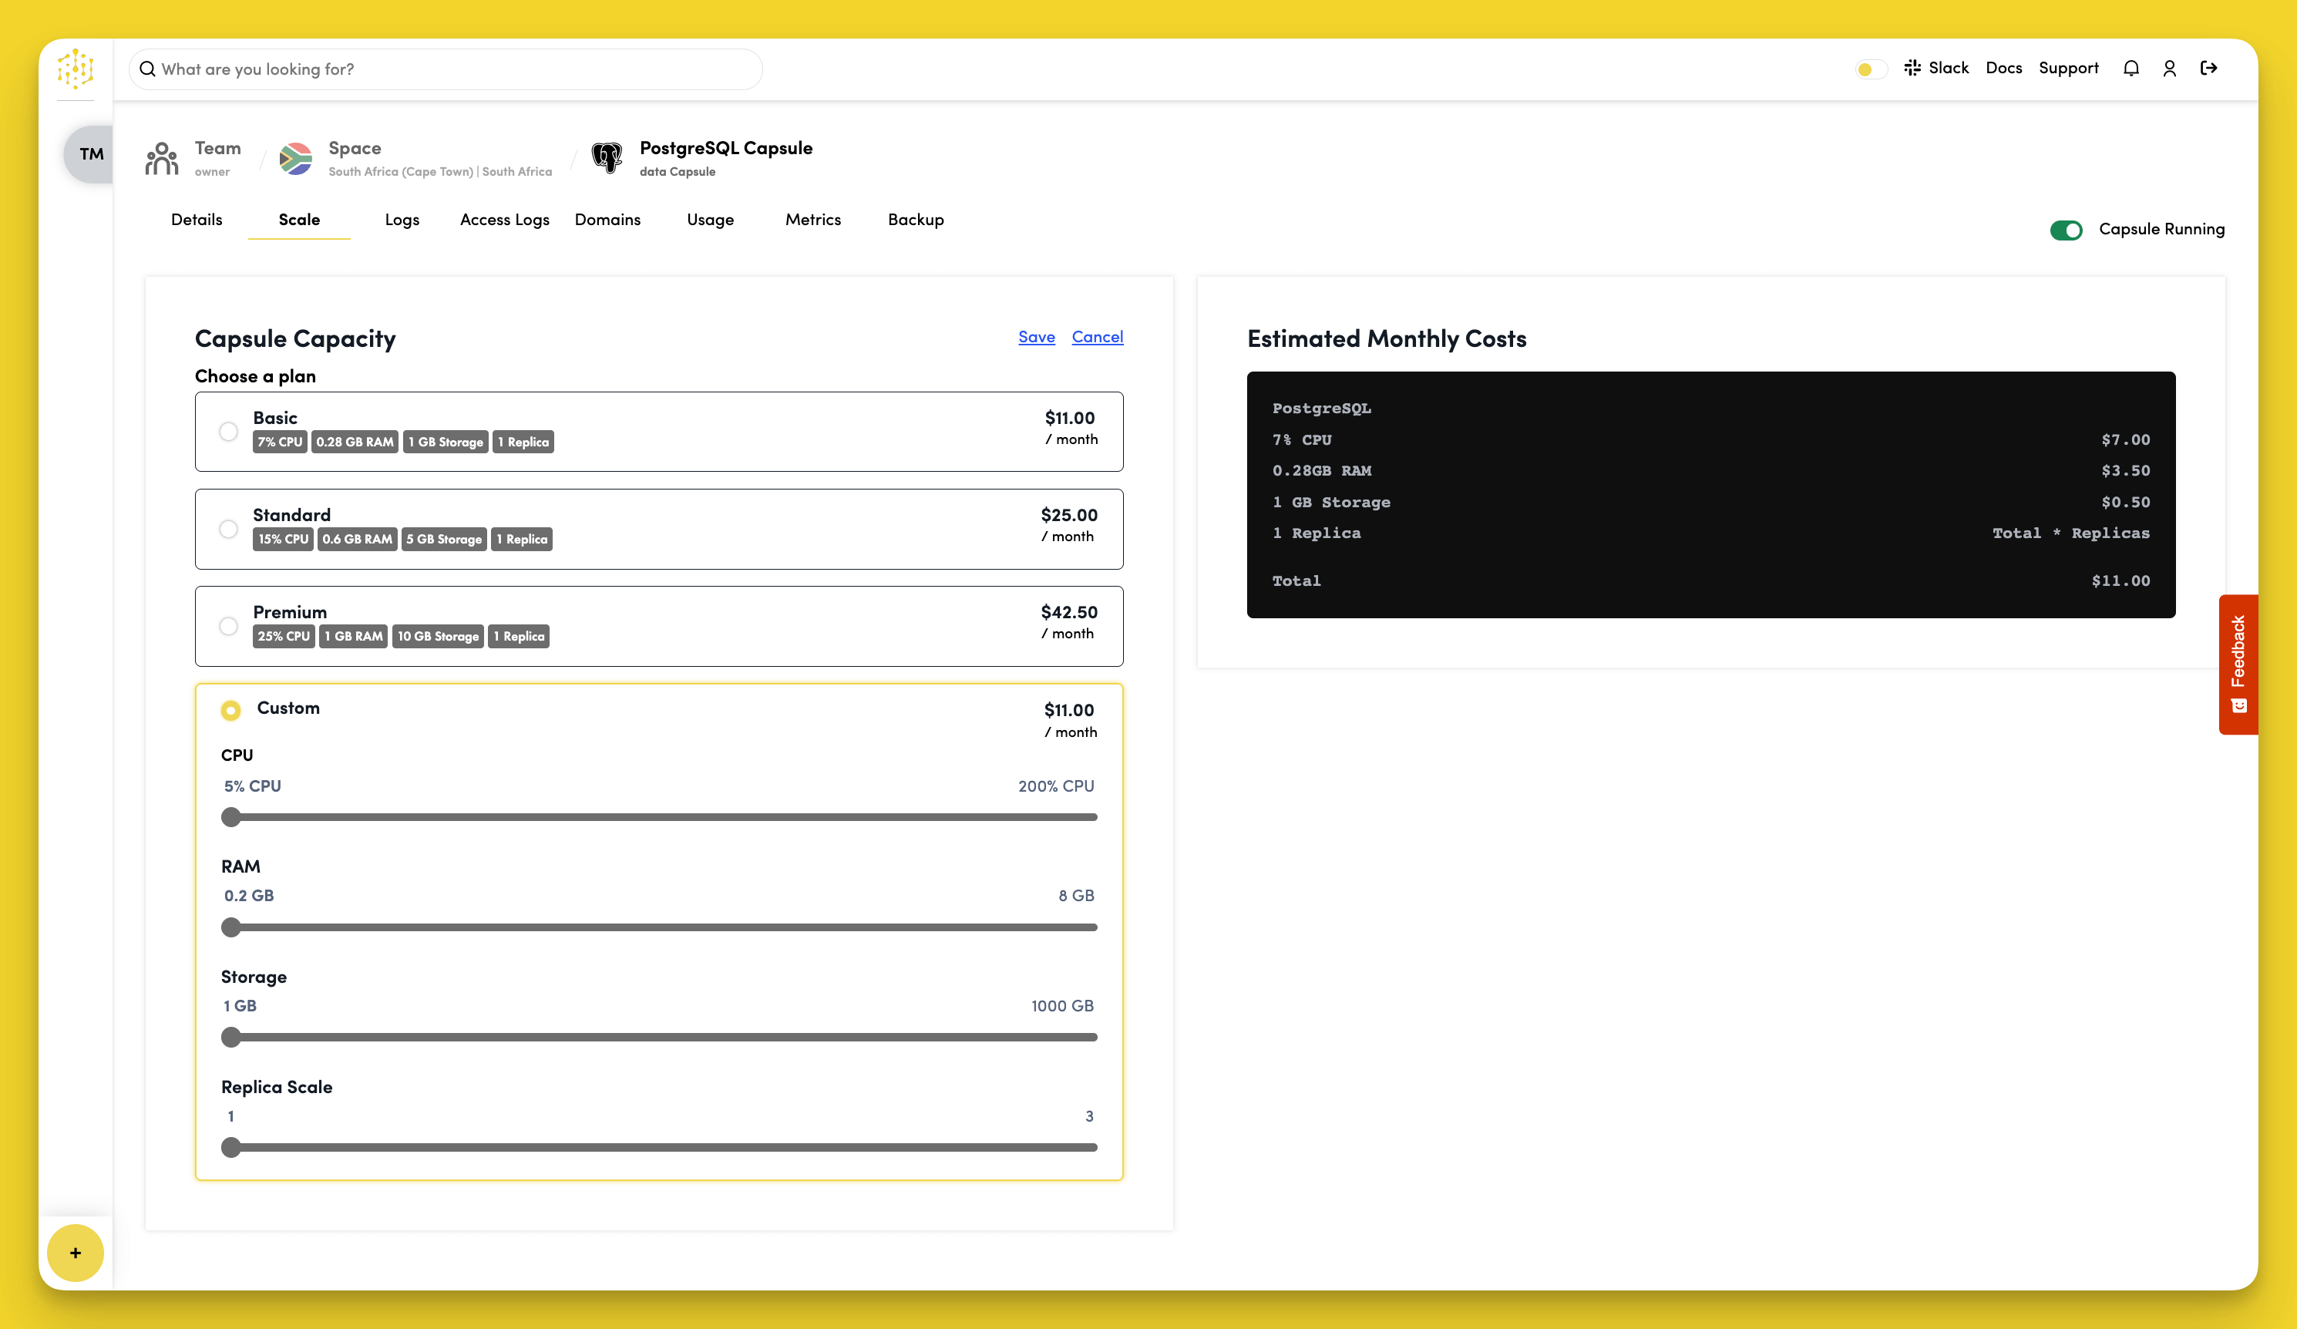Open the Backup tab
Viewport: 2297px width, 1329px height.
915,220
